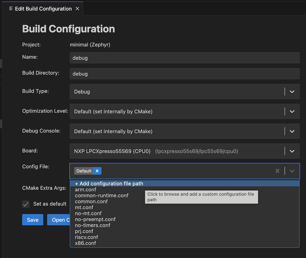Clear all selected config files with the X icon

point(277,171)
